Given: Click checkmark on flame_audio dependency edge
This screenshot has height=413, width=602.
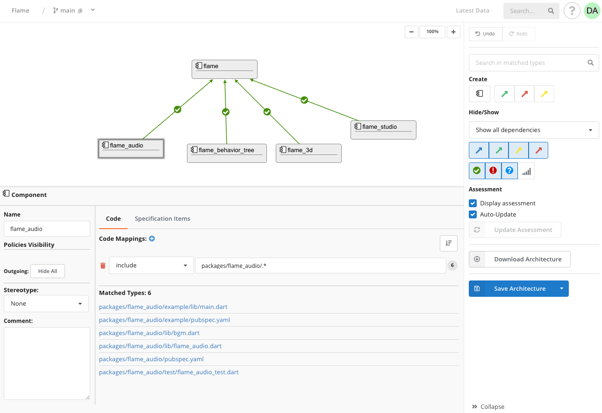Looking at the screenshot, I should pos(178,109).
